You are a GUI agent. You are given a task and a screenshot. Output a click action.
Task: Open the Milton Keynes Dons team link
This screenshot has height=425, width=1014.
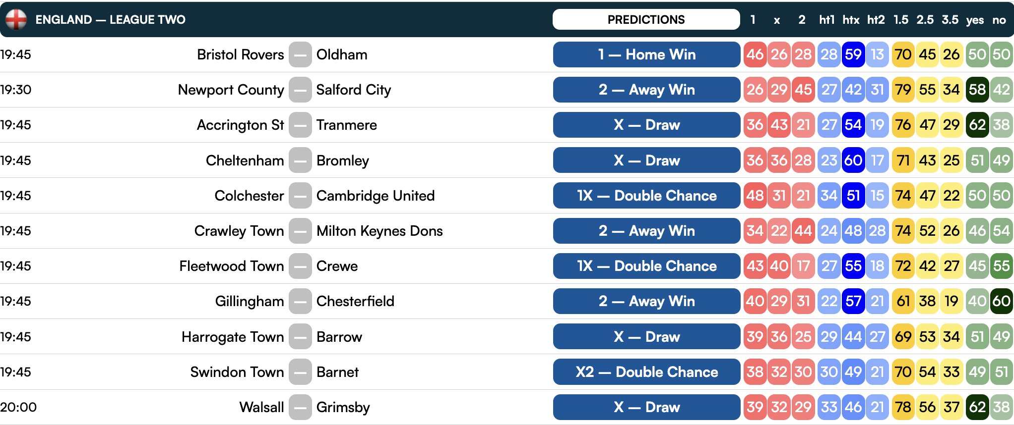[380, 231]
